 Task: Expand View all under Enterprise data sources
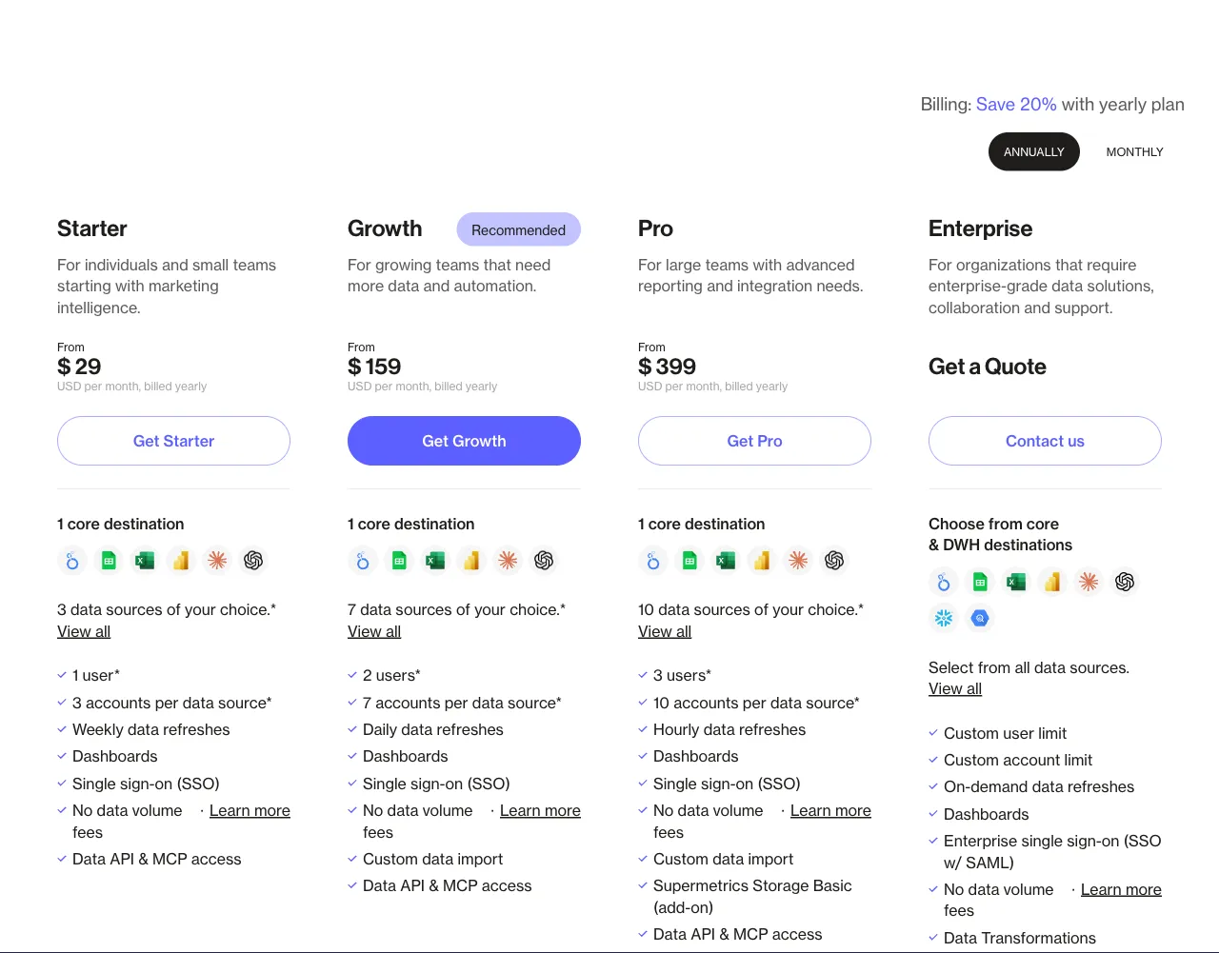click(x=954, y=688)
